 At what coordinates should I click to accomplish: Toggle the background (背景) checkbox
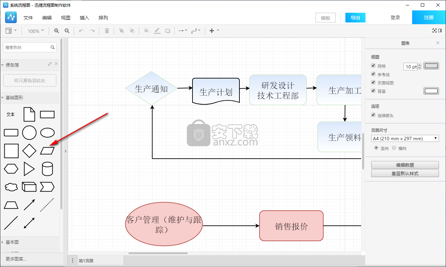[x=373, y=91]
